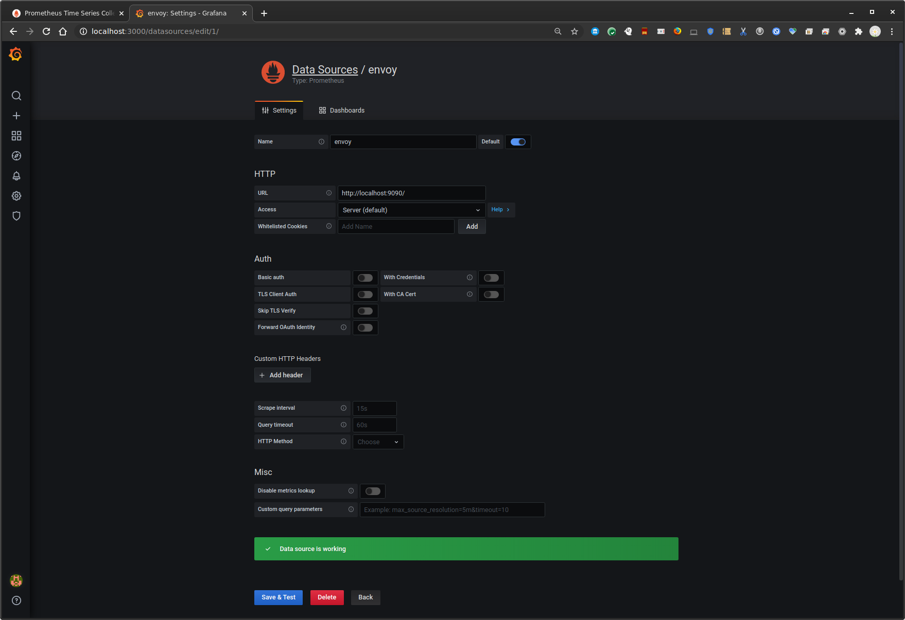The height and width of the screenshot is (620, 905).
Task: Open the Access Server (default) dropdown
Action: pos(411,210)
